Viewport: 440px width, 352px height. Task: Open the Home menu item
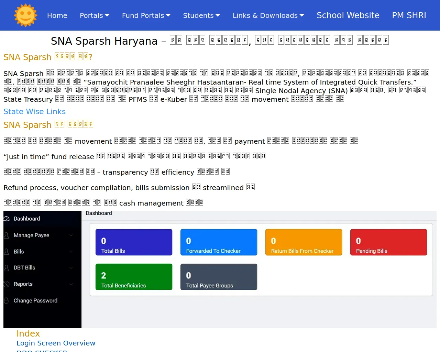(57, 15)
